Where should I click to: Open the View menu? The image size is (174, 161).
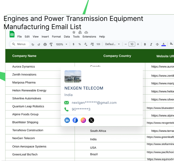pos(36,37)
